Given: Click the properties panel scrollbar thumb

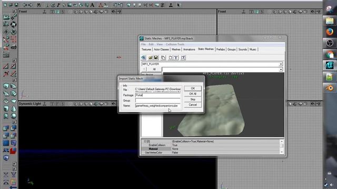Looking at the screenshot, I should [282, 145].
